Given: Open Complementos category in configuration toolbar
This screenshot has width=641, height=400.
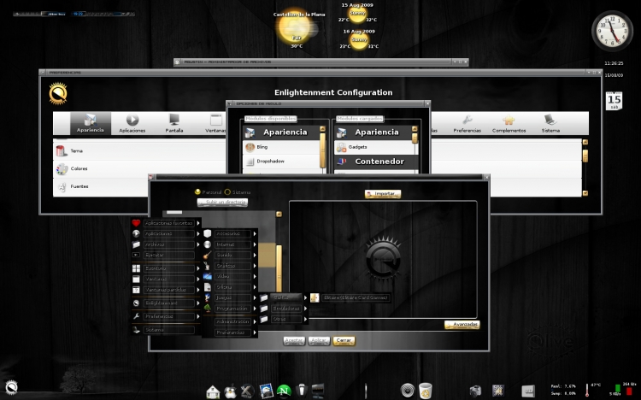Looking at the screenshot, I should pos(509,123).
